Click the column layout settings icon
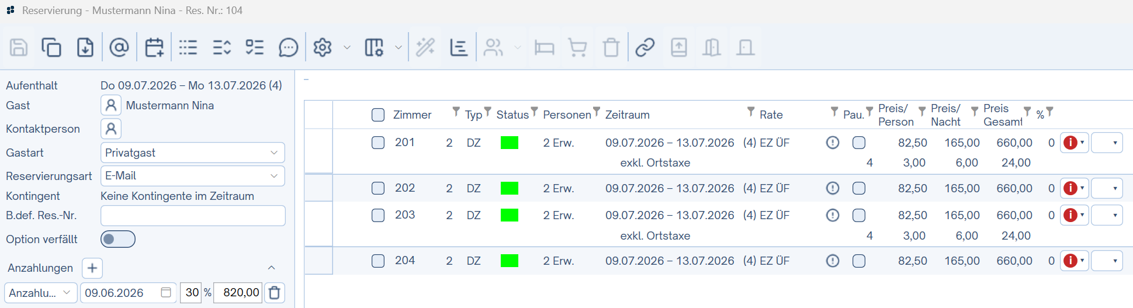 pyautogui.click(x=374, y=47)
